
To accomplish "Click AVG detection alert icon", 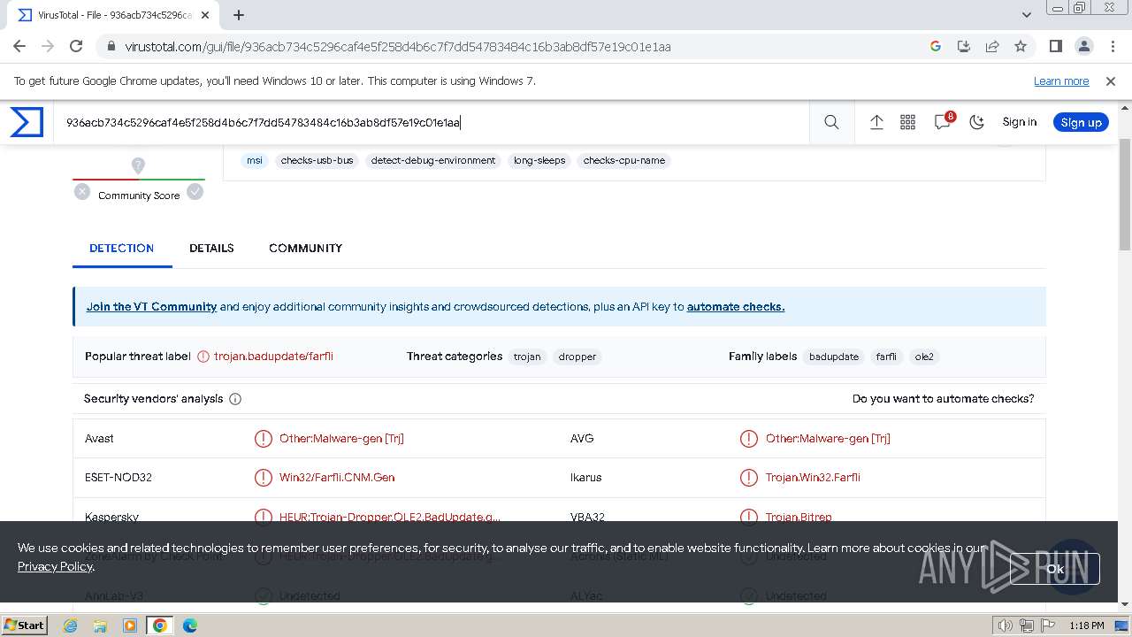I will click(x=749, y=438).
